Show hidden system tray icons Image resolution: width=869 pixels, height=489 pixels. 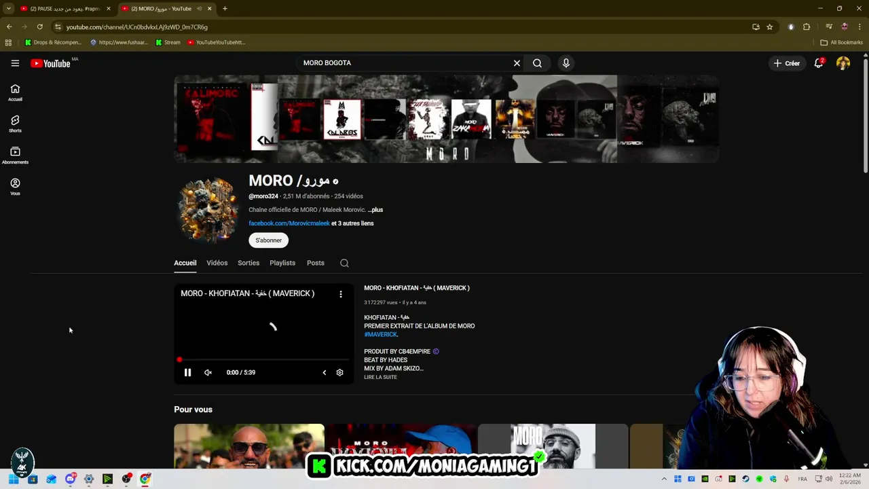pyautogui.click(x=664, y=479)
